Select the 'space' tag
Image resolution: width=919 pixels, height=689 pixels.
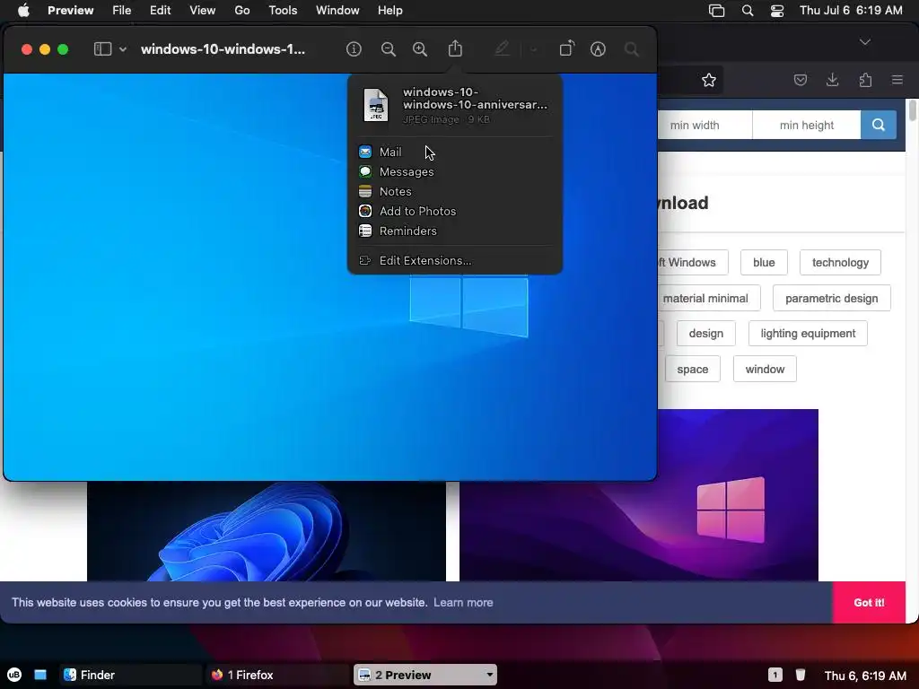[x=692, y=369]
